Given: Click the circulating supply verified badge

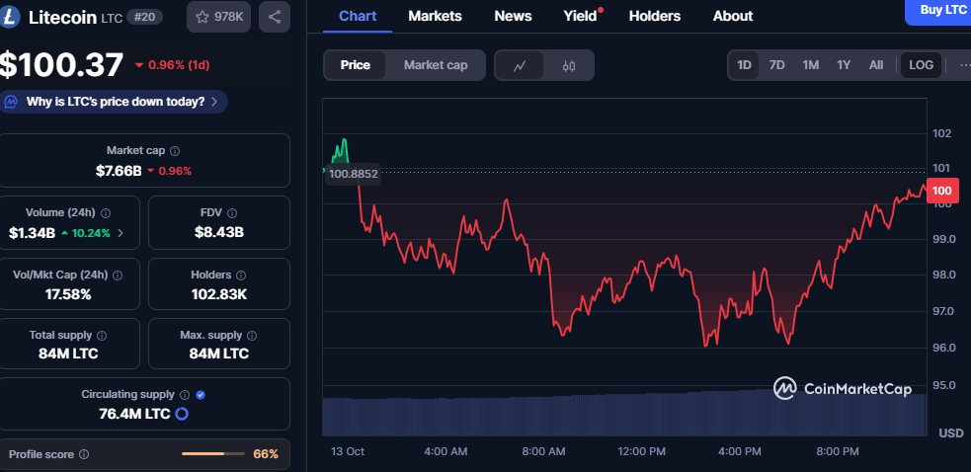Looking at the screenshot, I should (x=201, y=395).
